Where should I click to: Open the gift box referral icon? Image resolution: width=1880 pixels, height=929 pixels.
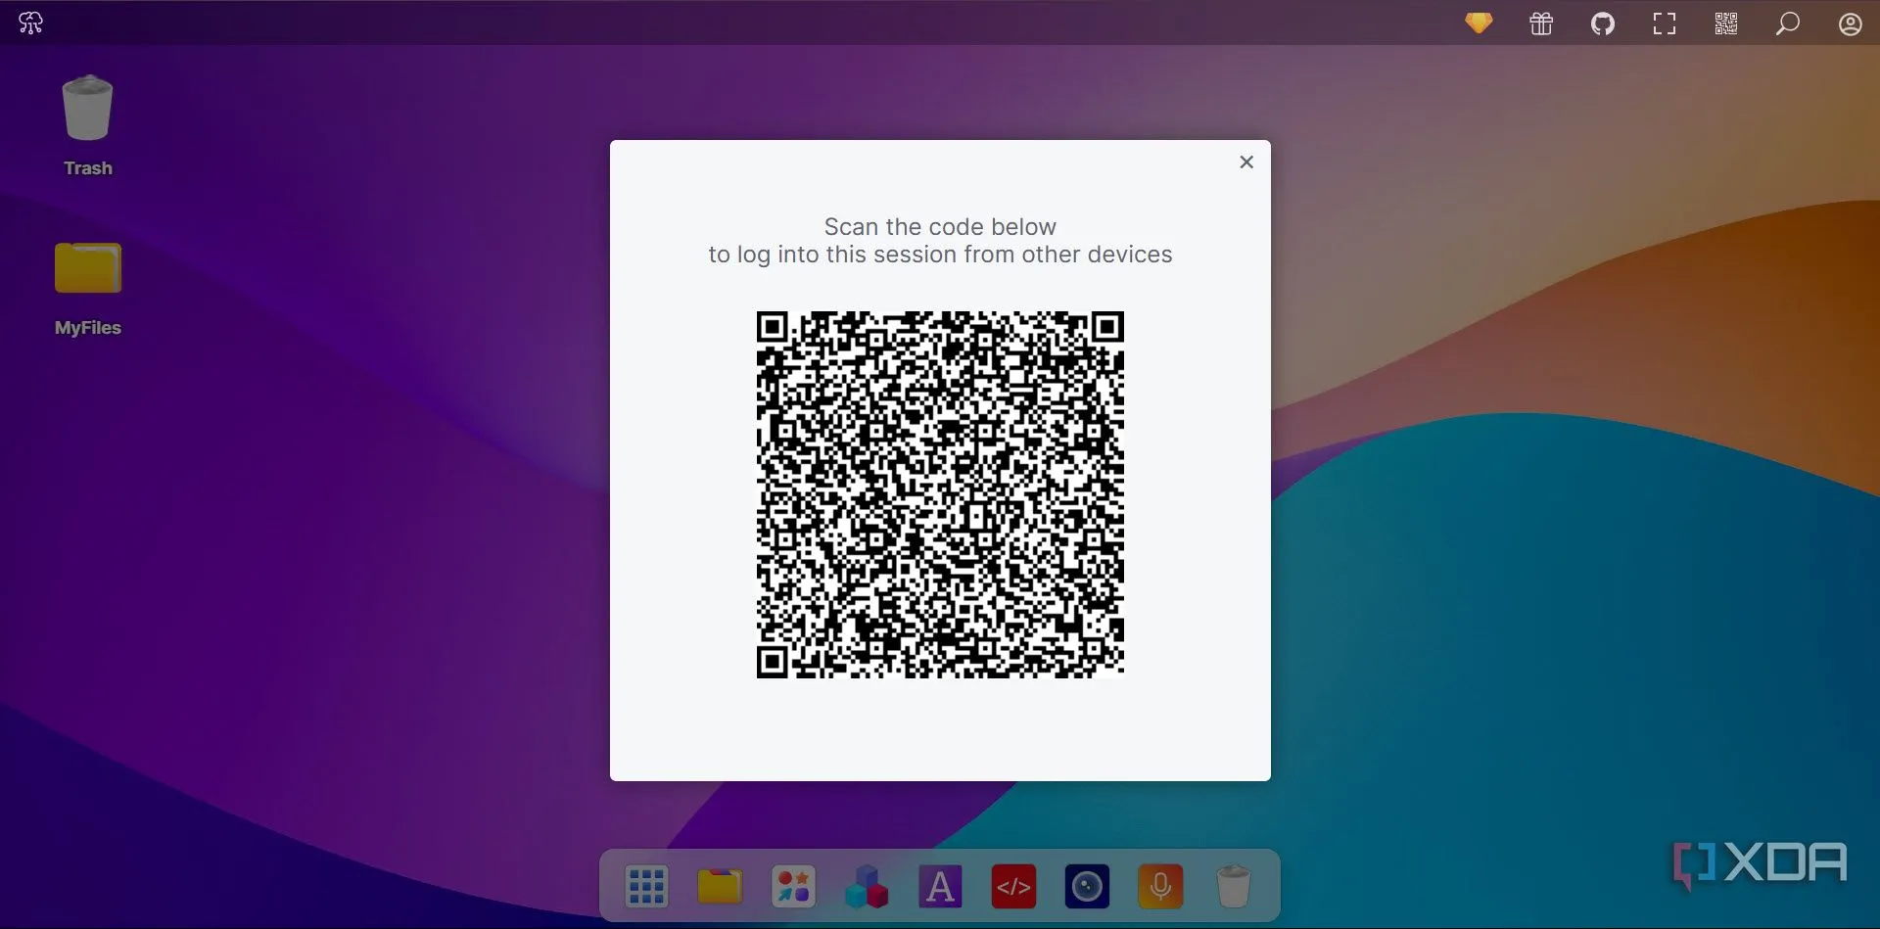1541,23
